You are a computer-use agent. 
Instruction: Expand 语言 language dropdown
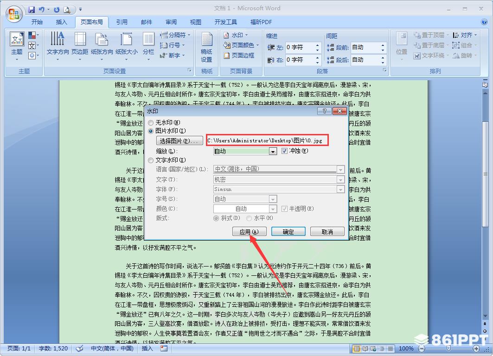[x=340, y=170]
